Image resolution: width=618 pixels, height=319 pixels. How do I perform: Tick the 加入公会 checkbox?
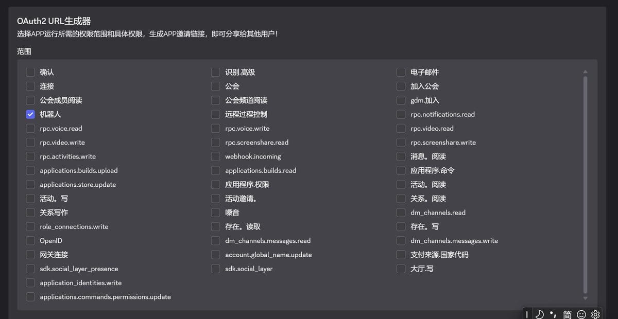pyautogui.click(x=401, y=86)
